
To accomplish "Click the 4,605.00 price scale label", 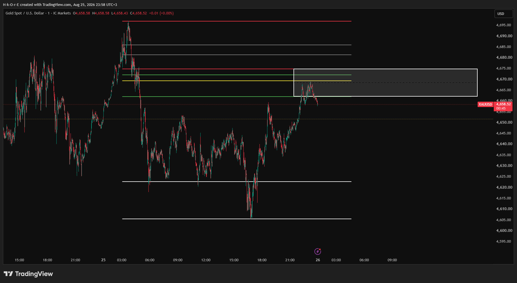I will pos(504,220).
